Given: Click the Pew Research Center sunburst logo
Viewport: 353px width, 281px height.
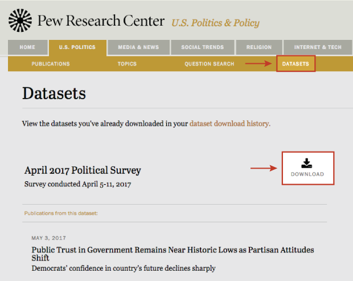Looking at the screenshot, I should pyautogui.click(x=20, y=21).
